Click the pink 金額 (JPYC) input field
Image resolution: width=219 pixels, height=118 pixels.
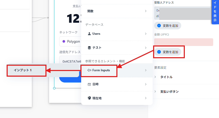point(184,42)
